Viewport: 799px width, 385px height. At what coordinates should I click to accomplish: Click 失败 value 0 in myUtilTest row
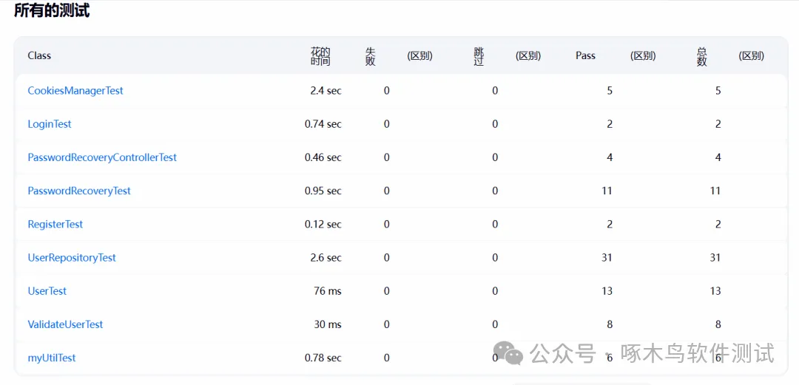(387, 358)
